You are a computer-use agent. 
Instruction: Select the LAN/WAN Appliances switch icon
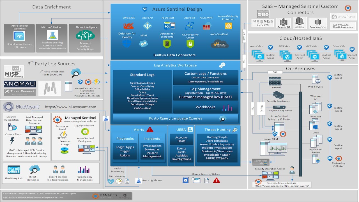click(x=279, y=107)
